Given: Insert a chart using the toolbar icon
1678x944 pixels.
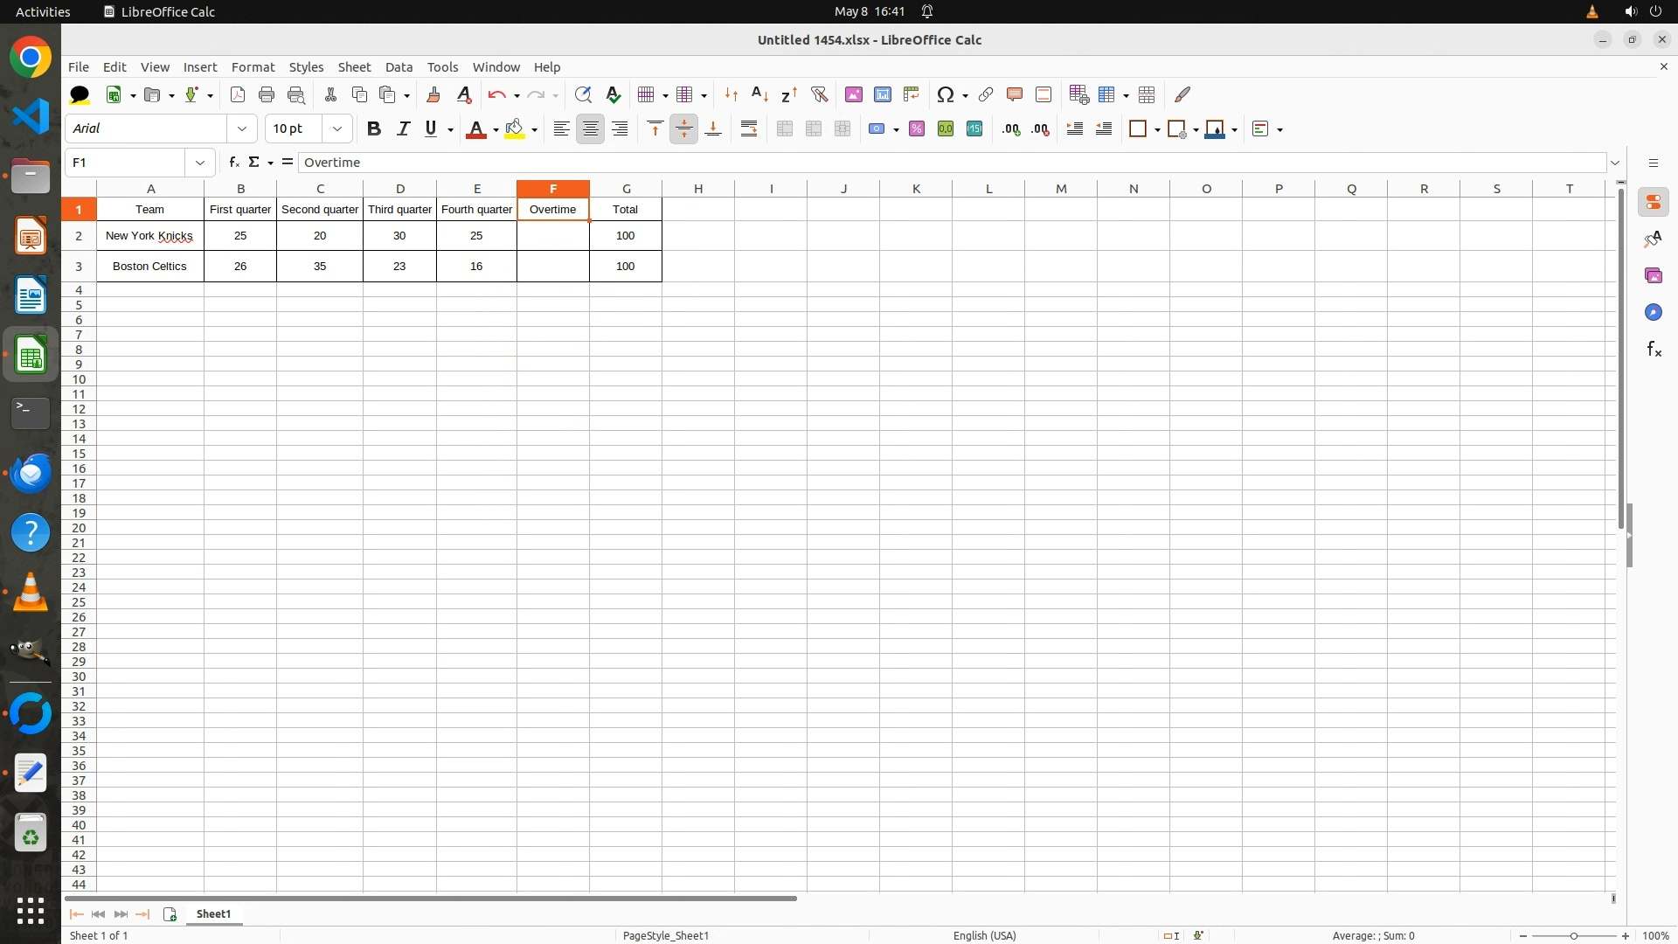Looking at the screenshot, I should coord(883,94).
